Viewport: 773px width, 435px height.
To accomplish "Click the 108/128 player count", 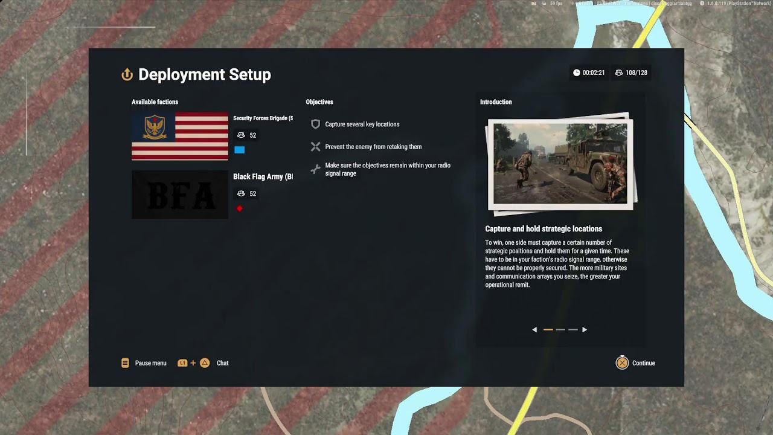I will tap(637, 72).
